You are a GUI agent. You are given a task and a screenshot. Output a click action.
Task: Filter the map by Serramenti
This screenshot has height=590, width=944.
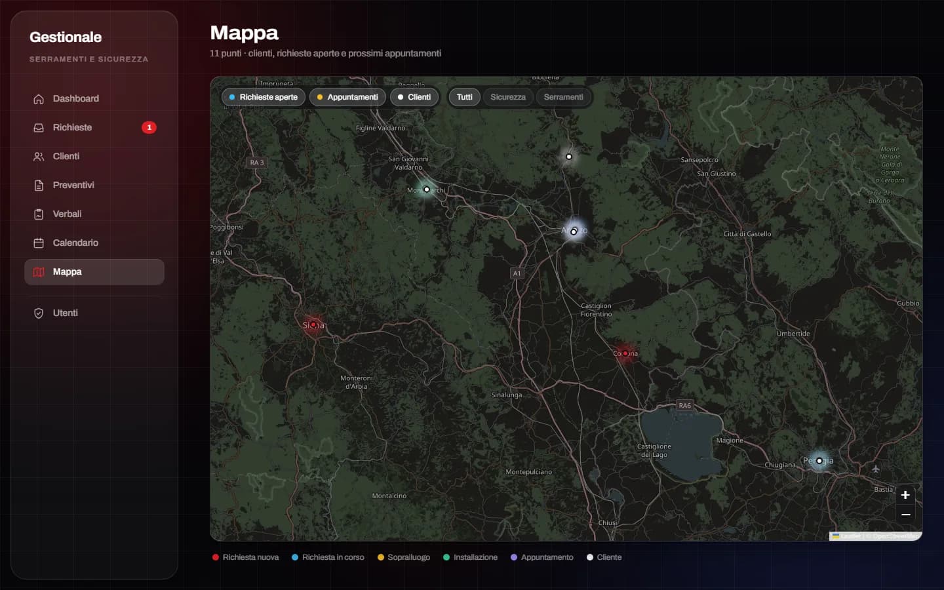click(563, 97)
